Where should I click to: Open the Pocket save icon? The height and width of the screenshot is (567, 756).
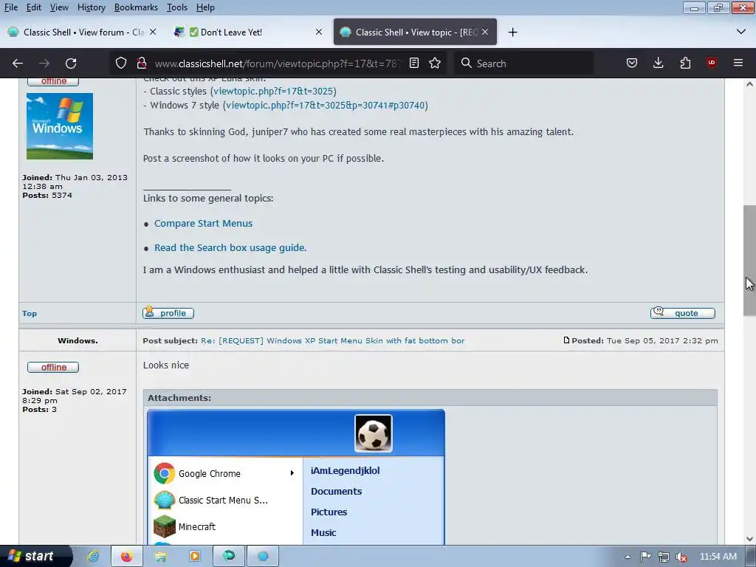(x=632, y=63)
